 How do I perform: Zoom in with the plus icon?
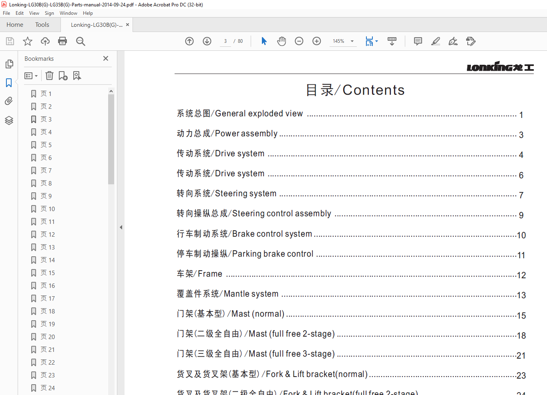pos(317,41)
